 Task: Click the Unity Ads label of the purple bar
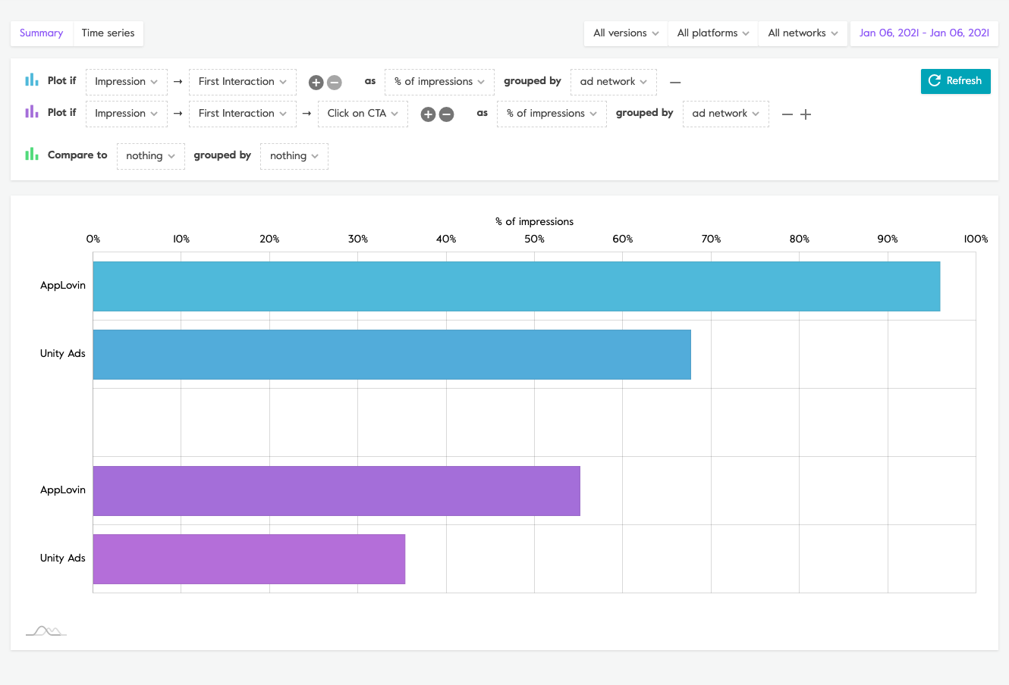[x=63, y=558]
